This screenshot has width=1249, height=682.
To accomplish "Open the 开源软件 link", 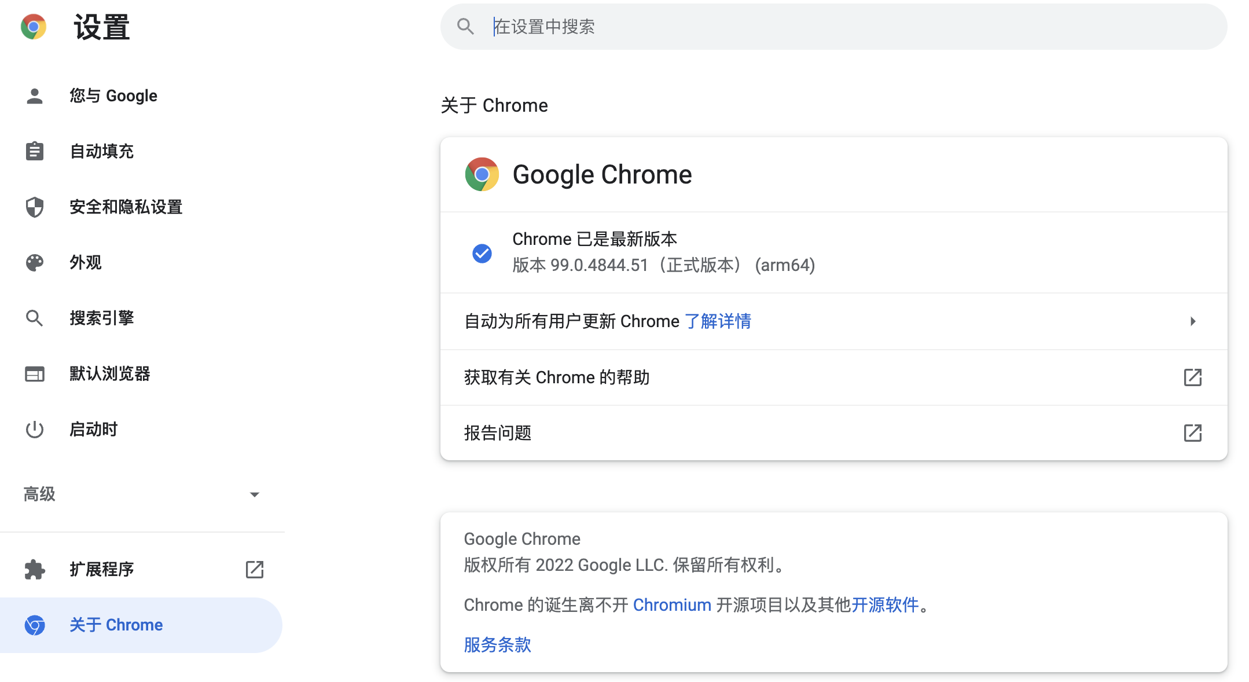I will click(x=885, y=605).
